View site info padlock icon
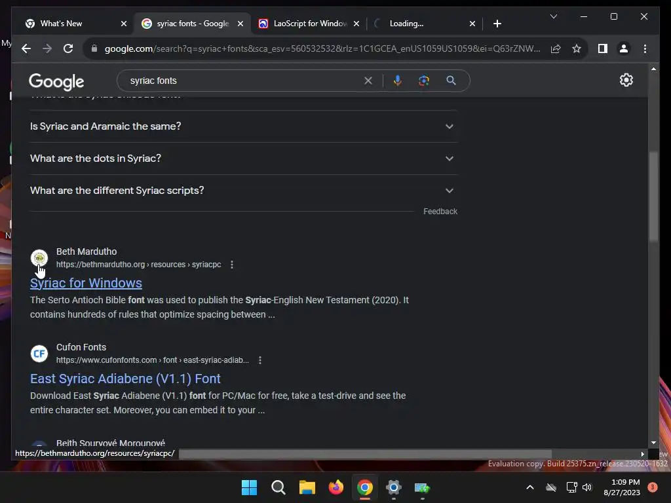671x503 pixels. (94, 48)
